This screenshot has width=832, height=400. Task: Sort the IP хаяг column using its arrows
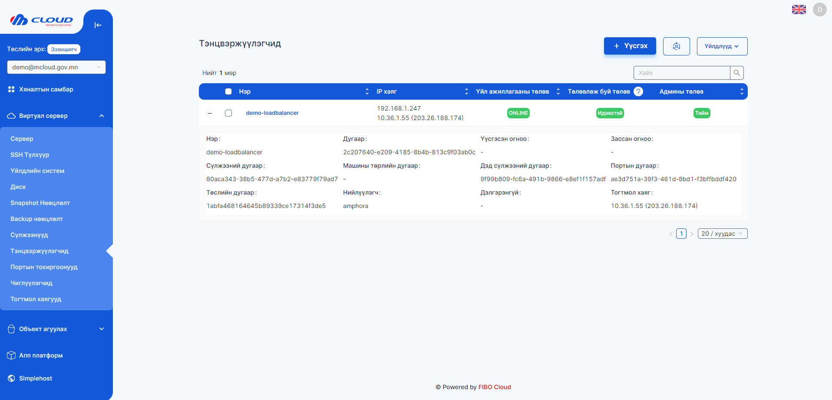click(x=466, y=91)
